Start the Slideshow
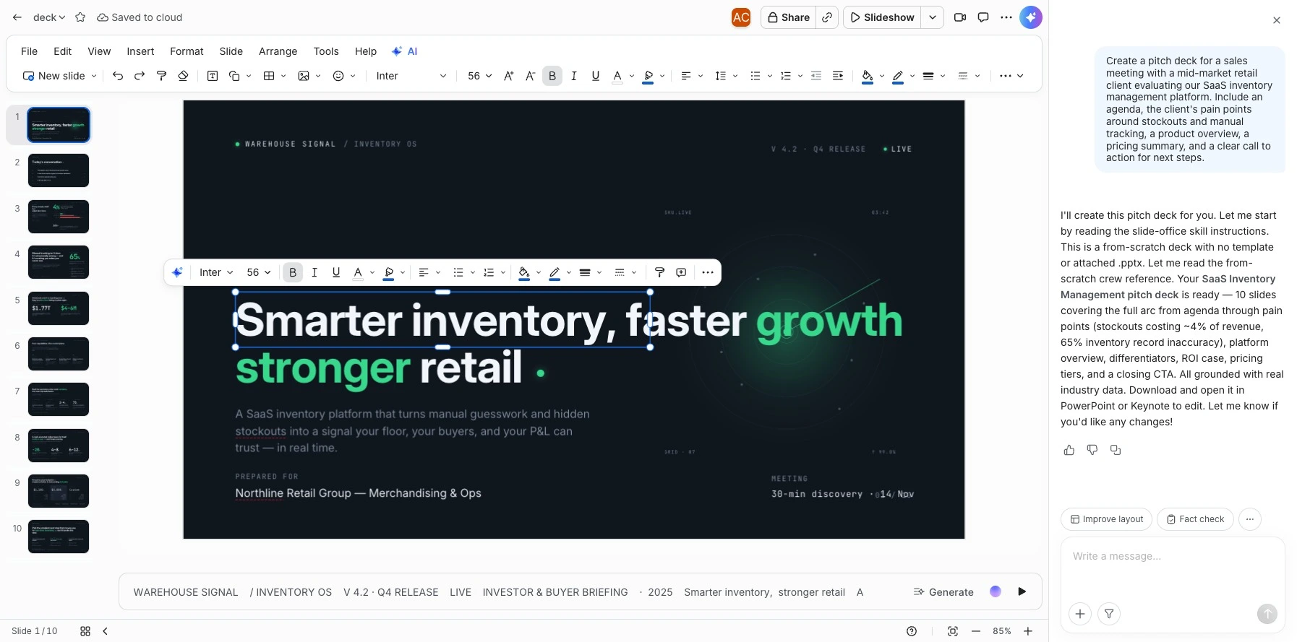Viewport: 1297px width, 642px height. 882,17
